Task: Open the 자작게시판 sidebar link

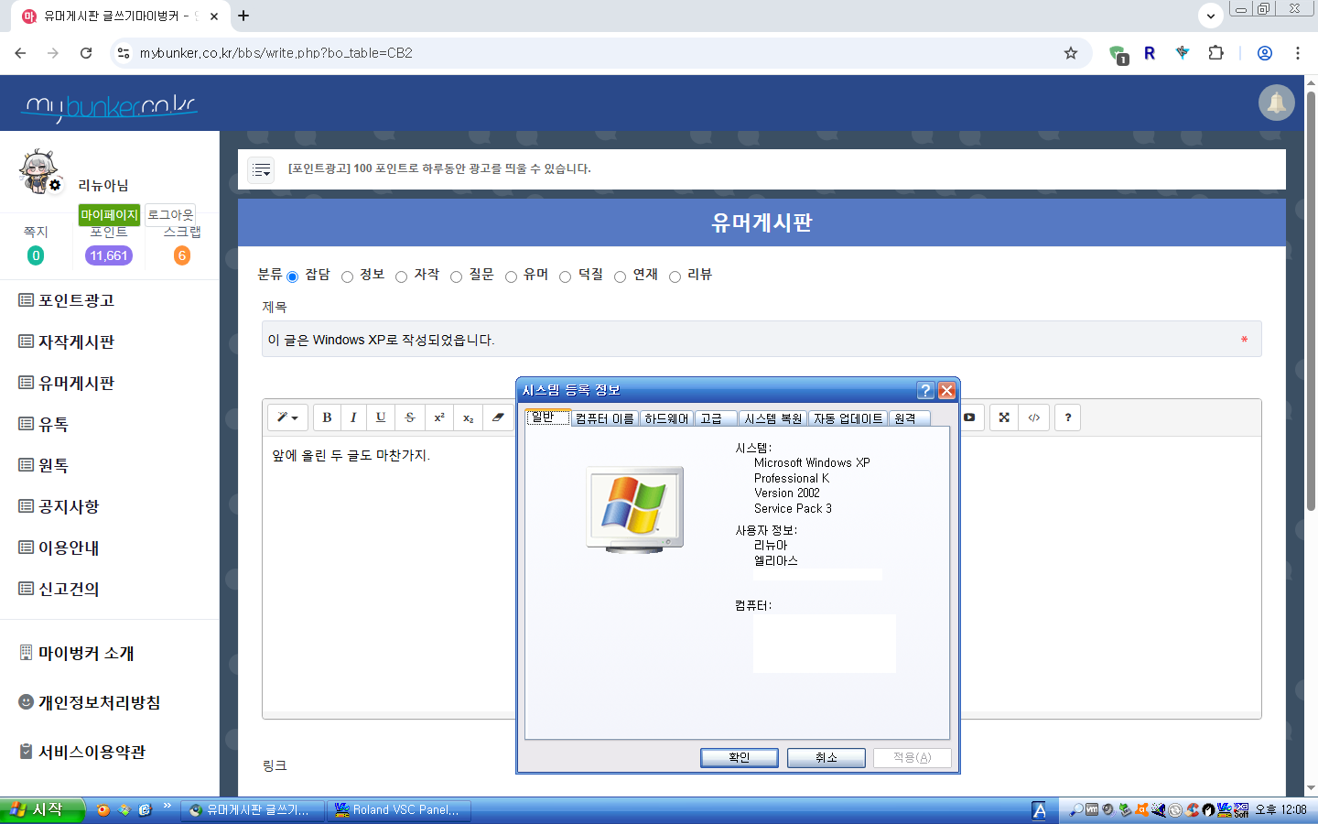Action: (76, 342)
